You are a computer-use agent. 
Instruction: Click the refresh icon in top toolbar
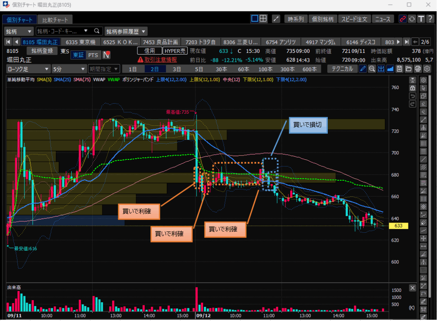[x=412, y=19]
